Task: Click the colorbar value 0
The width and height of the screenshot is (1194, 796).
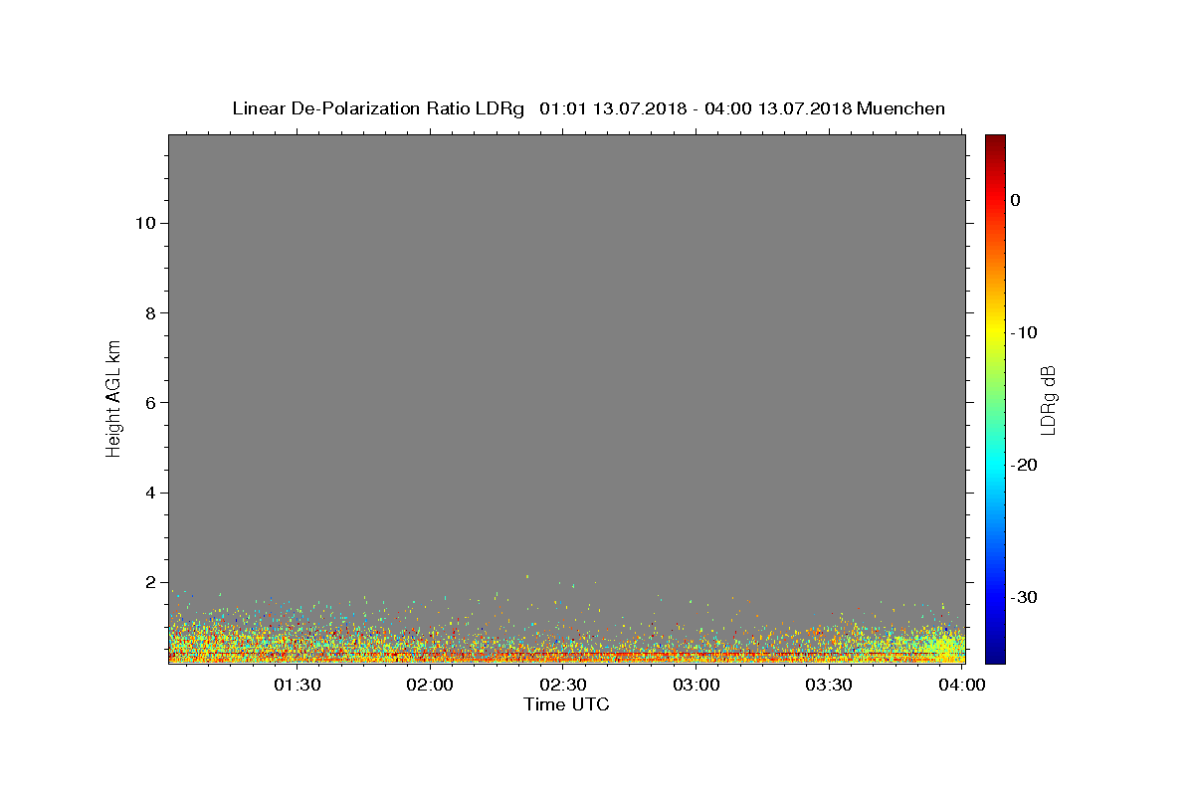Action: coord(1016,200)
